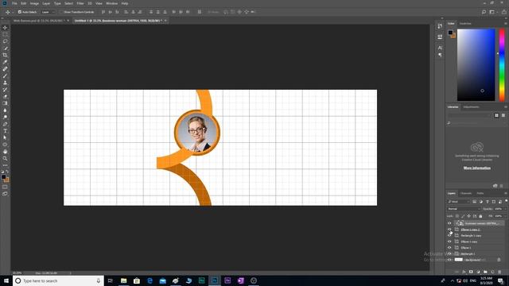
Task: Select the Brush tool
Action: [5, 76]
